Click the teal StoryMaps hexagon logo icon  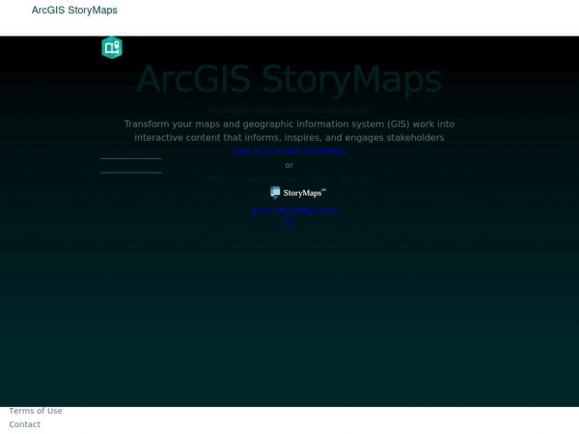click(x=112, y=47)
